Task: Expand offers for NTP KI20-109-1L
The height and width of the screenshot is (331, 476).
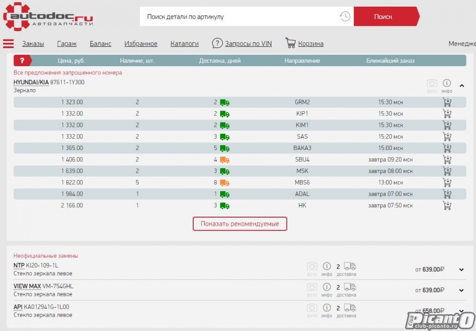Action: 461,270
